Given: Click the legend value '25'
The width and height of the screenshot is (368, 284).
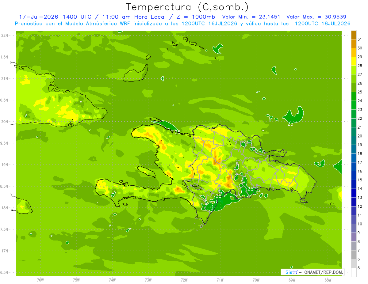Looking at the screenshot, I should pyautogui.click(x=360, y=92).
